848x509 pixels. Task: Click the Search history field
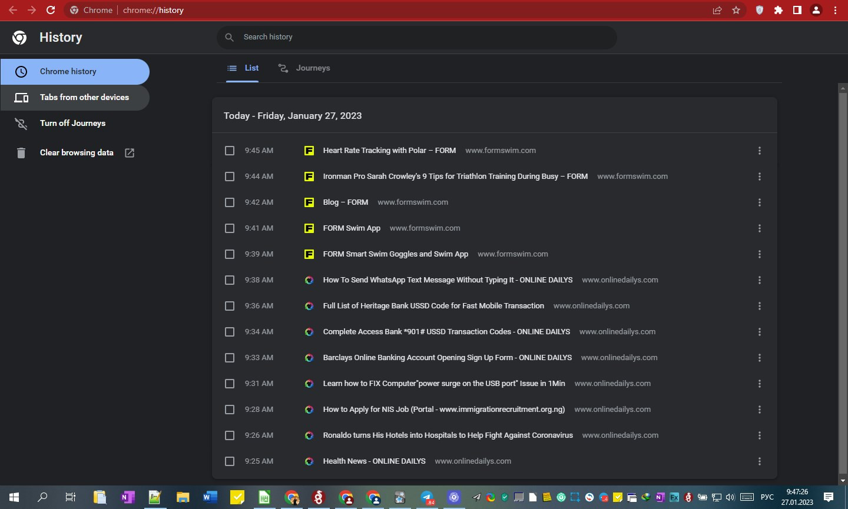pos(417,37)
